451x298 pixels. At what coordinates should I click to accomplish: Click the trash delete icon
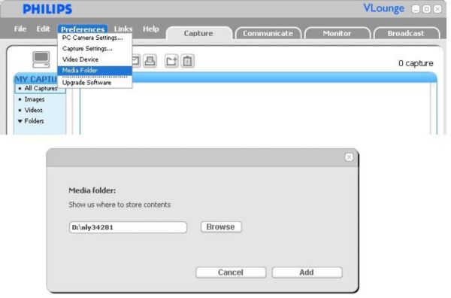(187, 61)
